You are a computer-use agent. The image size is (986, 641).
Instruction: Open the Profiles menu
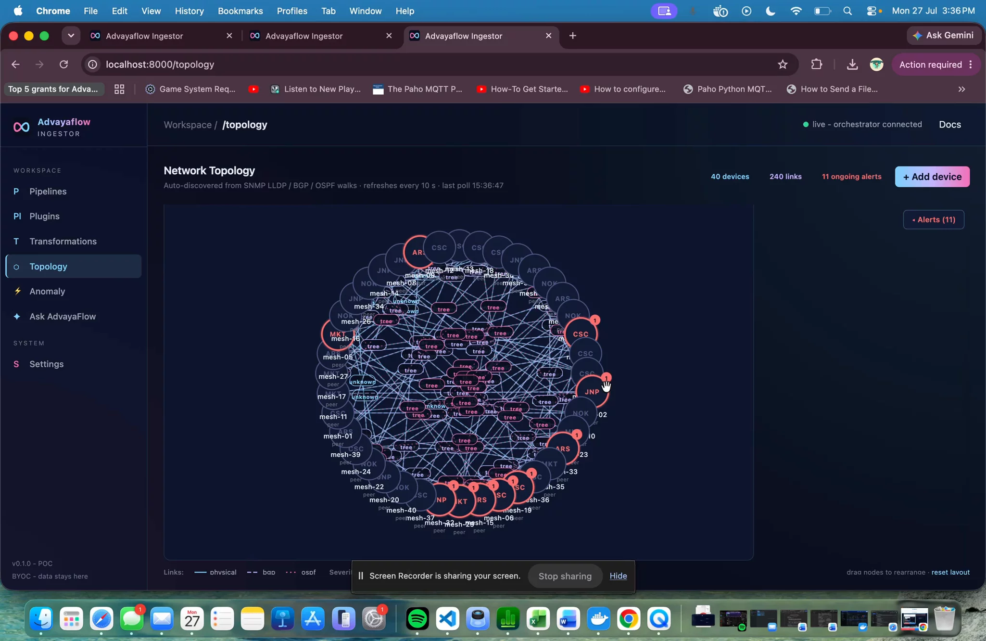292,11
